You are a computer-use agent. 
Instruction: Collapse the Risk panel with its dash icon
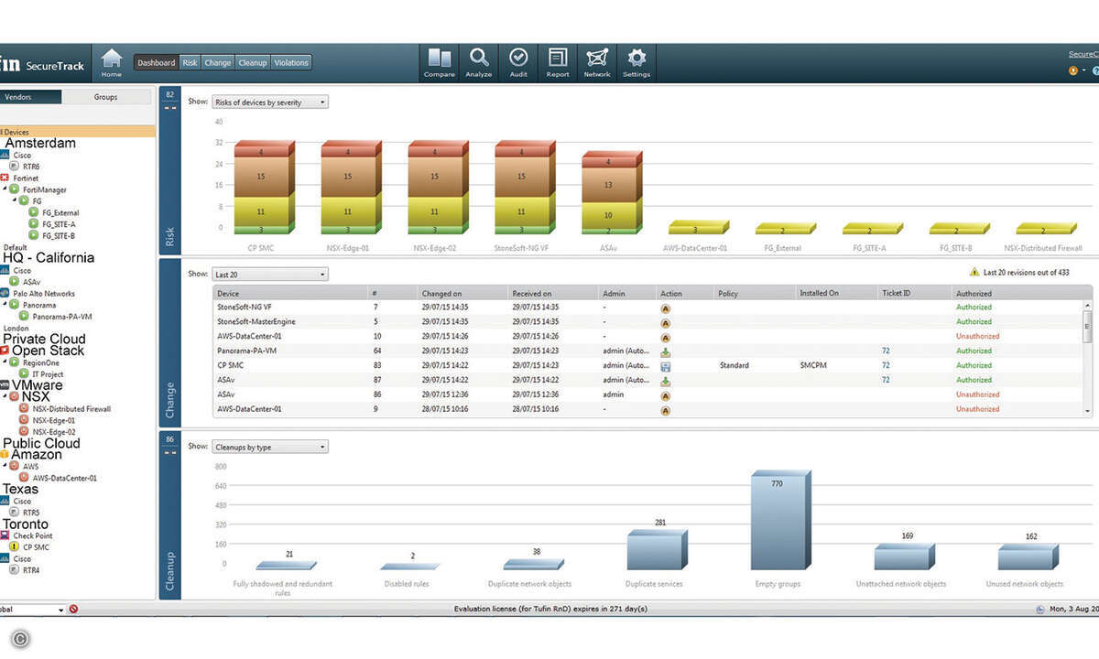[169, 107]
